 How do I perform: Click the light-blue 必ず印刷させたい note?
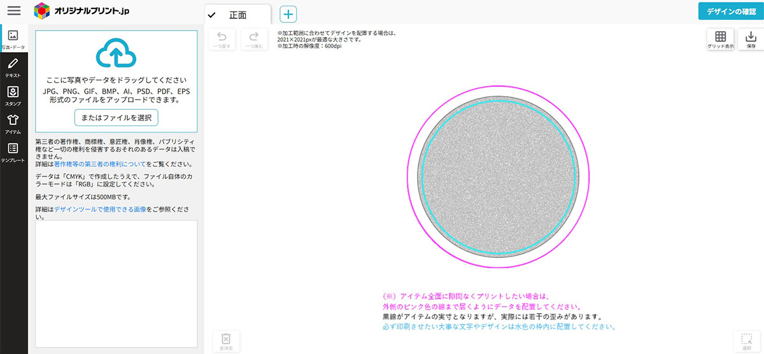[x=499, y=327]
